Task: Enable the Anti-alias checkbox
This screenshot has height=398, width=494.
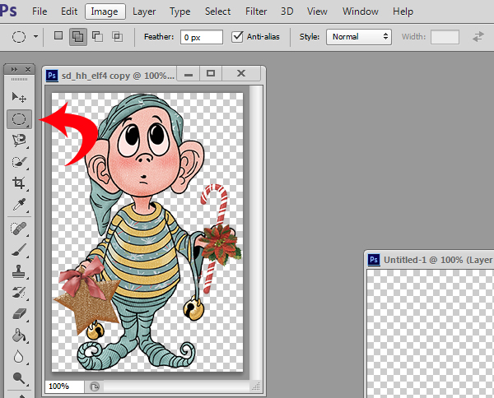Action: (x=238, y=37)
